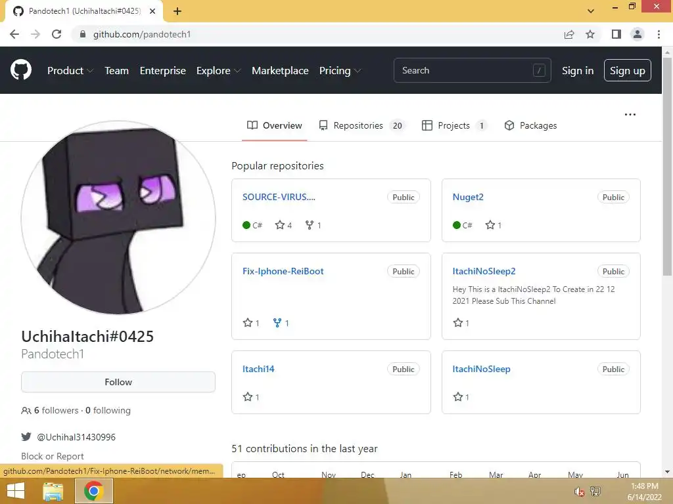This screenshot has width=673, height=504.
Task: Go back with the browser back arrow
Action: tap(14, 34)
